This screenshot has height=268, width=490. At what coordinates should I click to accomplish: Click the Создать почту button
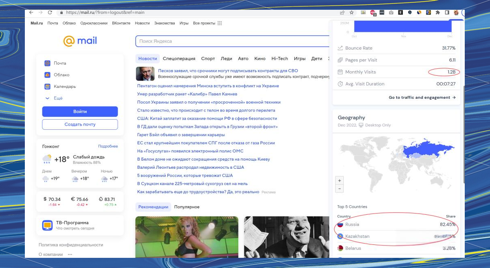coord(80,124)
